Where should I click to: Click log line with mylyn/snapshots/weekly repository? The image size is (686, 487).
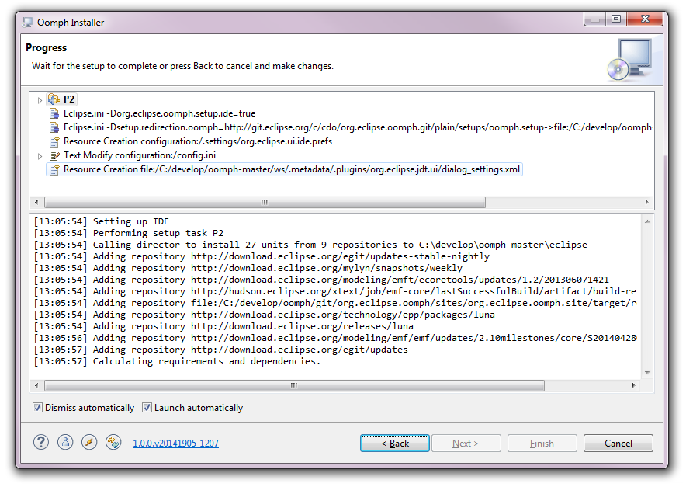coord(248,268)
